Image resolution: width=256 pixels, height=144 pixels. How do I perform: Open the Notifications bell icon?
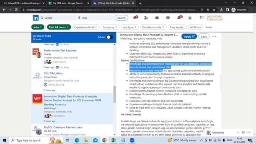tap(179, 18)
